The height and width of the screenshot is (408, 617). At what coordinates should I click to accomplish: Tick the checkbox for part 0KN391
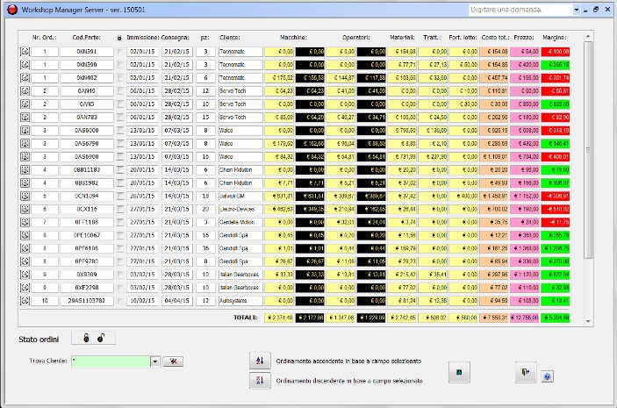pos(119,52)
